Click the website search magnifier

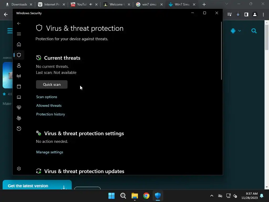pyautogui.click(x=254, y=31)
